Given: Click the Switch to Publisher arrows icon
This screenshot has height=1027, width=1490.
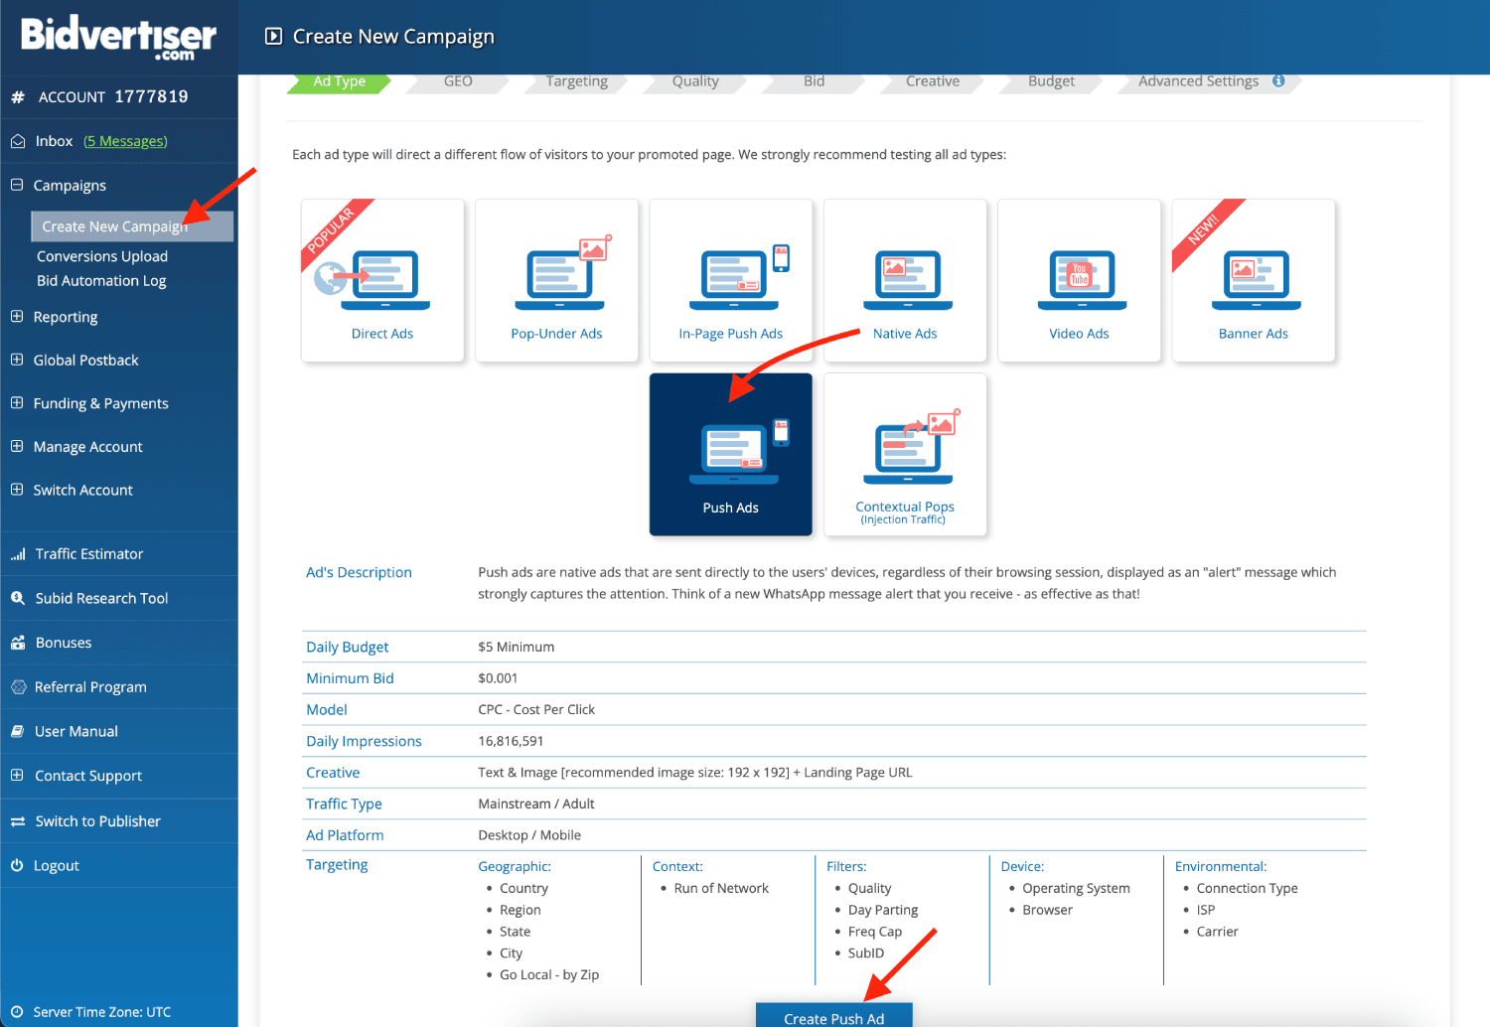Looking at the screenshot, I should (18, 821).
